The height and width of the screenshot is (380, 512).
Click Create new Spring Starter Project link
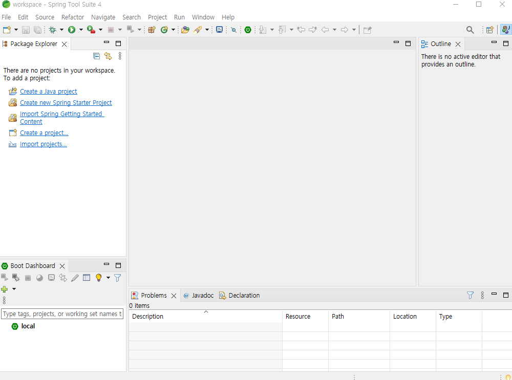pyautogui.click(x=66, y=102)
